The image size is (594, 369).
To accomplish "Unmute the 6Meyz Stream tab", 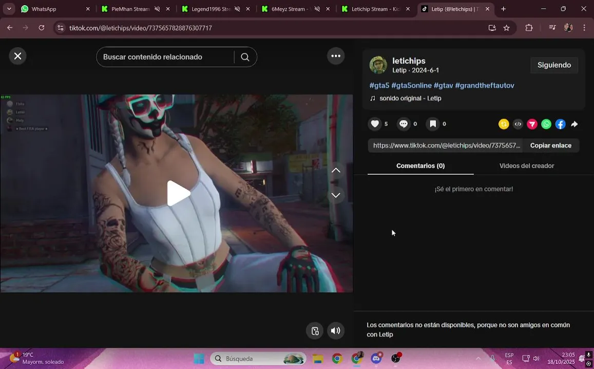I will tap(317, 9).
